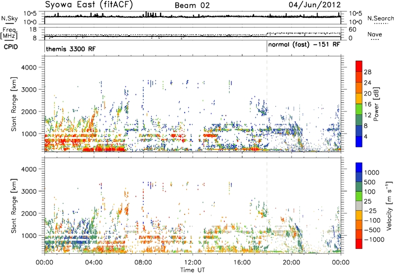Click the solid line sample under N.Sky

pyautogui.click(x=9, y=23)
